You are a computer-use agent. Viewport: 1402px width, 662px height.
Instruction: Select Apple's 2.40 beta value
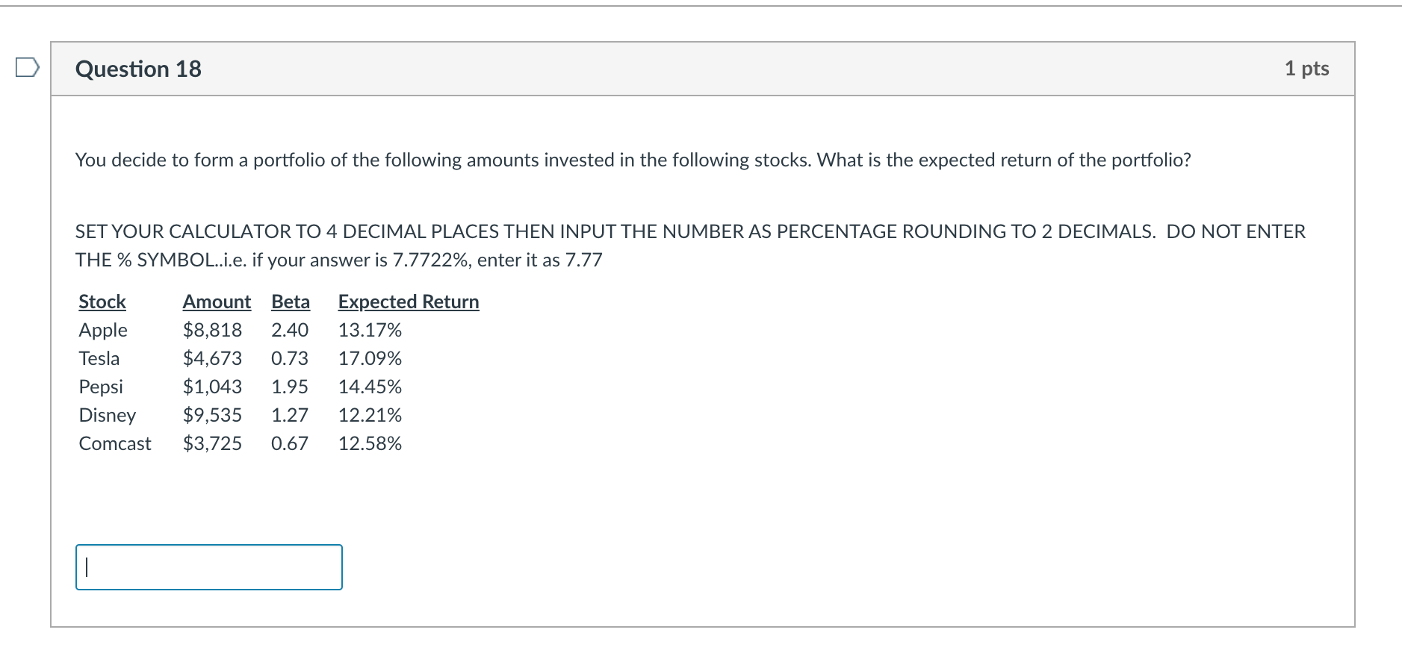[x=290, y=330]
